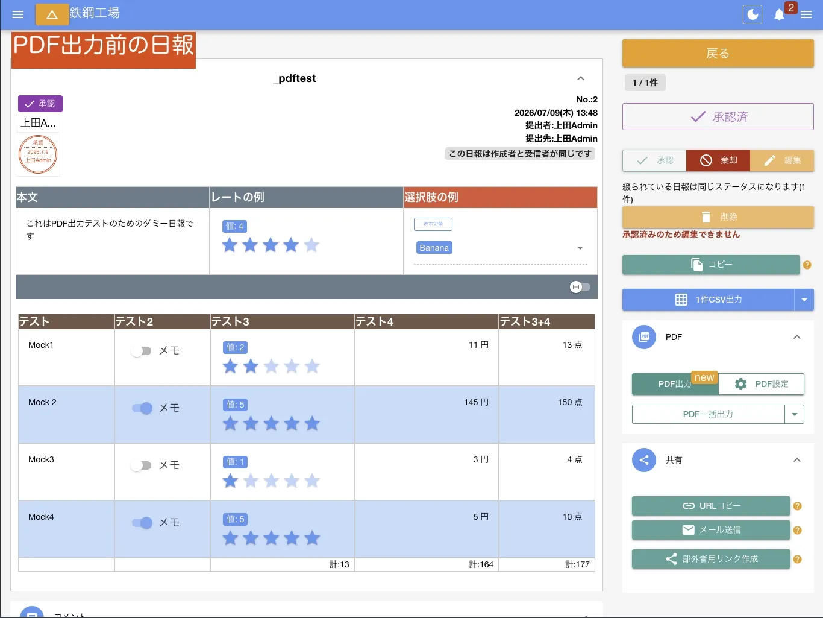Screen dimensions: 823x618
Task: Click the テスト3+4 column header
Action: (547, 321)
